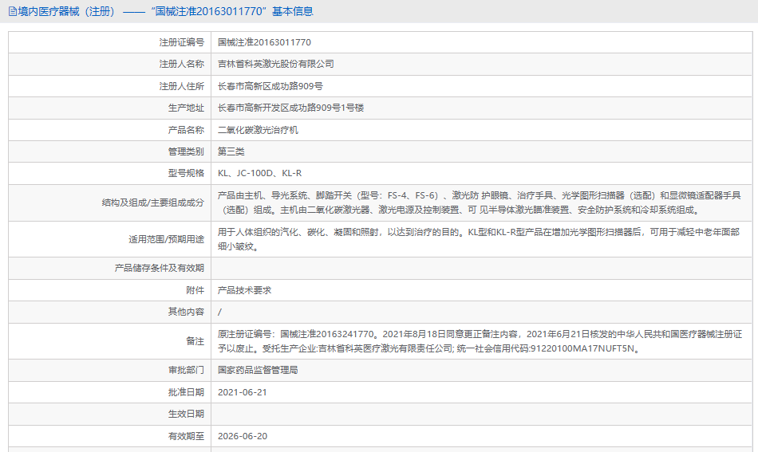Select address 长春市高新区成功路909号
758x452 pixels.
(x=270, y=86)
